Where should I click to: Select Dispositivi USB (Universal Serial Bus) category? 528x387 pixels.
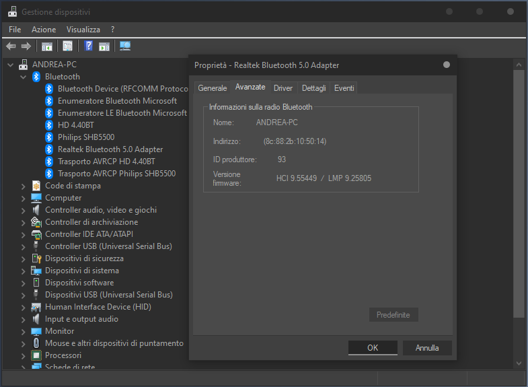(x=109, y=295)
